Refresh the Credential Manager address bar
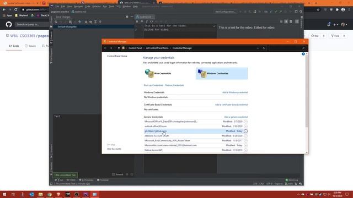This screenshot has height=198, width=353. [x=264, y=48]
